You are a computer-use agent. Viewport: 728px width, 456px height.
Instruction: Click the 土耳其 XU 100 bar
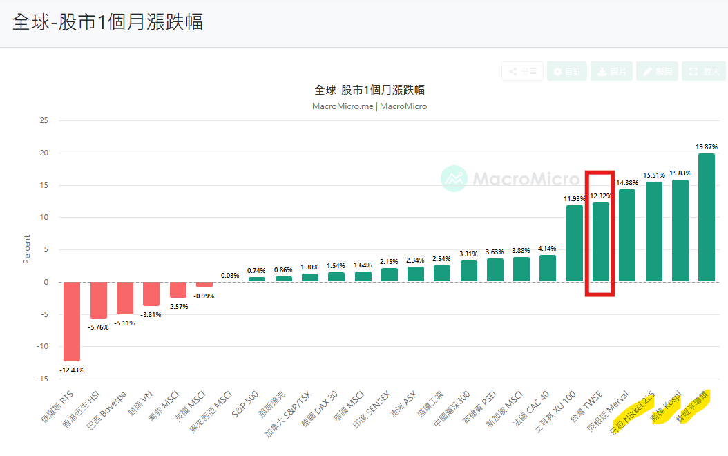click(575, 243)
